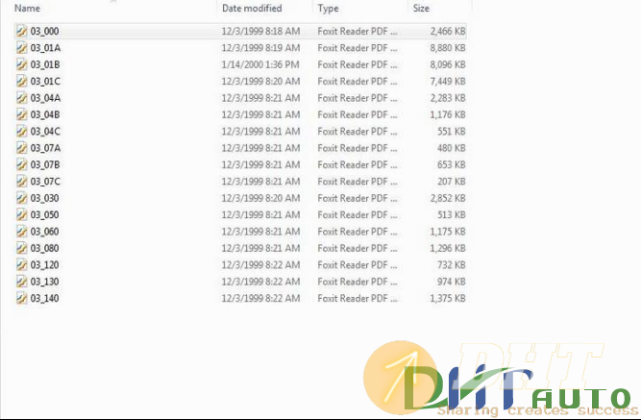Click the Foxit Reader PDF type for 03_140
The width and height of the screenshot is (641, 420).
(357, 298)
